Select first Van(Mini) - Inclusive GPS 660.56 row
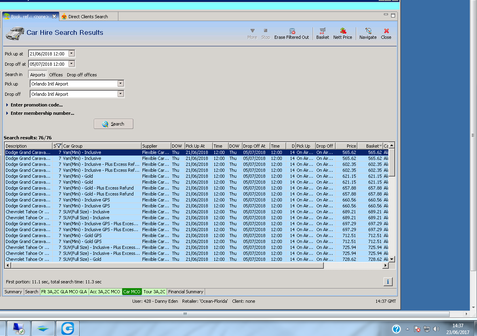The width and height of the screenshot is (477, 336). coord(197,200)
